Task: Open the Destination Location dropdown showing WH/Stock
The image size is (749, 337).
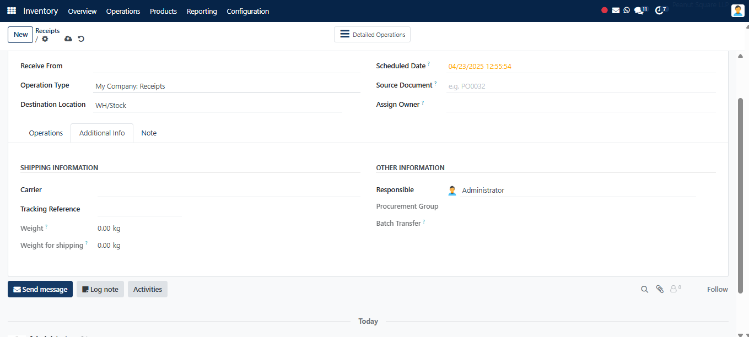Action: (218, 105)
